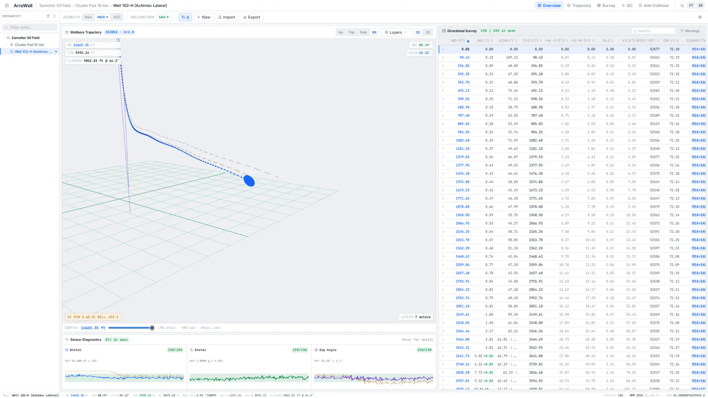The height and width of the screenshot is (398, 708).
Task: Click the SF MIN 1.42 vs Well 103-S badge
Action: (93, 317)
